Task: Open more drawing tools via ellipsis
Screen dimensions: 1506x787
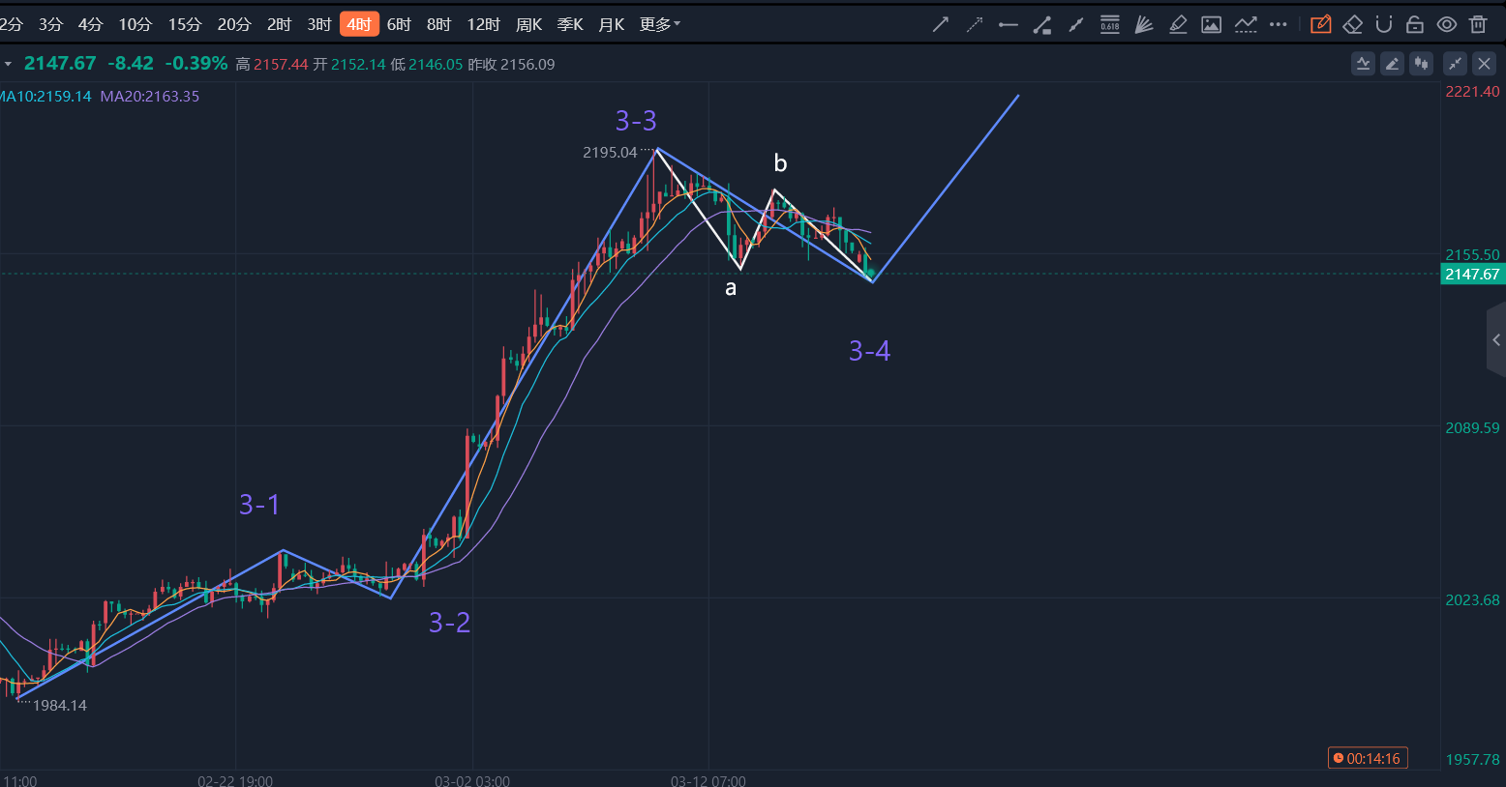Action: click(x=1279, y=23)
